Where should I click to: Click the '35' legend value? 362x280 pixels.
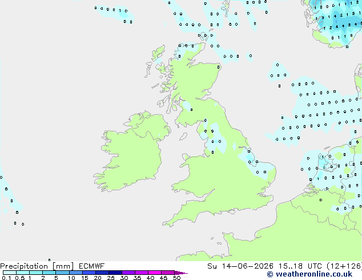137,278
